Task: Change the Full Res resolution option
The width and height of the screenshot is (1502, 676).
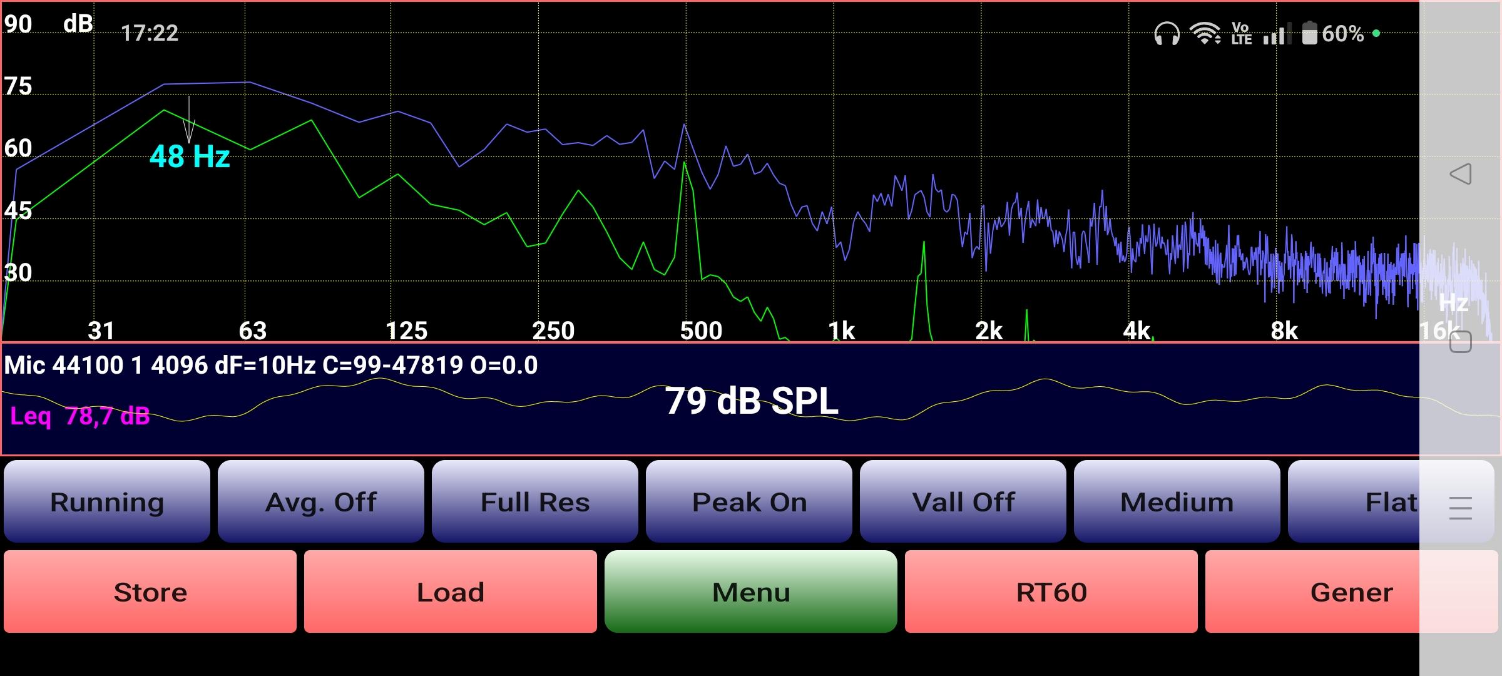Action: point(535,502)
